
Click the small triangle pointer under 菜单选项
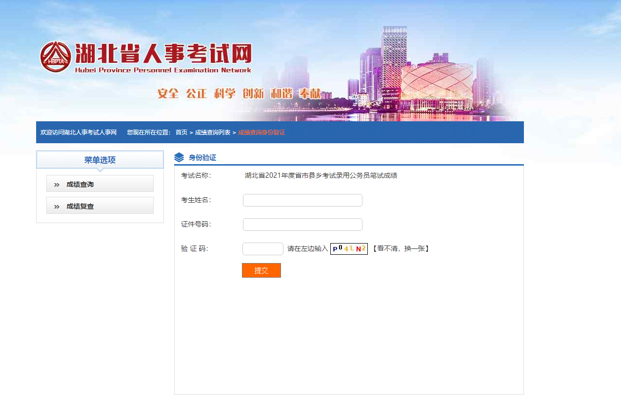pyautogui.click(x=100, y=170)
